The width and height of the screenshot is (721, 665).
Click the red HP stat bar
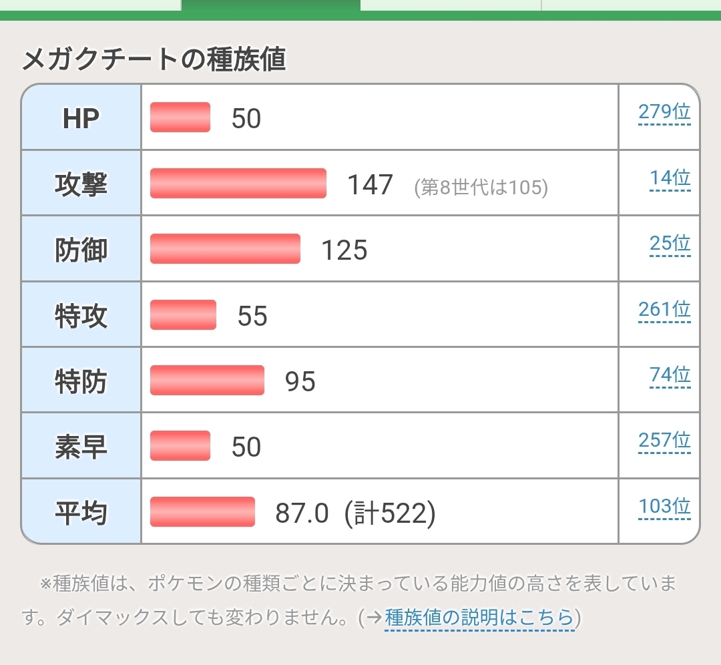[180, 118]
